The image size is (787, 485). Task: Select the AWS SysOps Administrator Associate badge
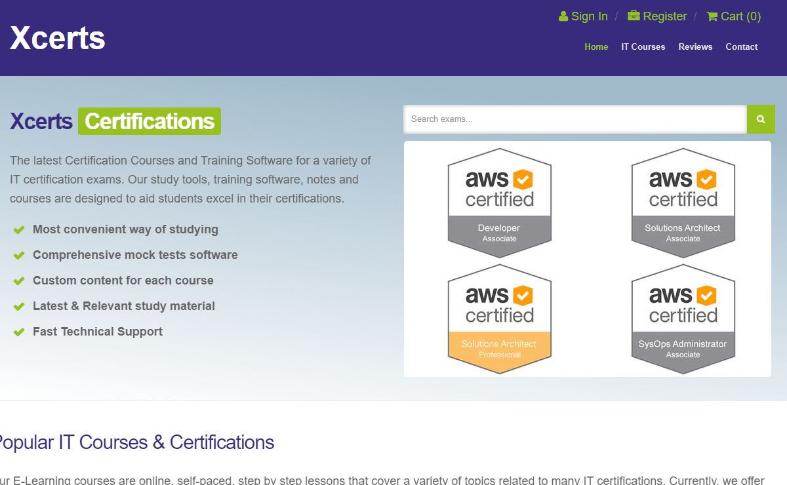683,319
